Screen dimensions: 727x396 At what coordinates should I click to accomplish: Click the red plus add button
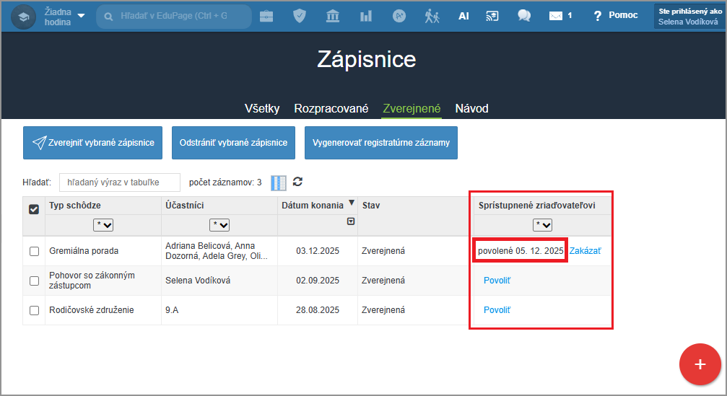coord(700,364)
